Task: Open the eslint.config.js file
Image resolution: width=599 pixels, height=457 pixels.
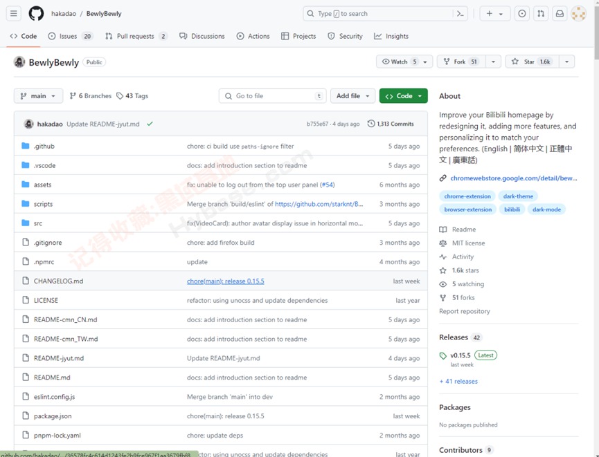Action: 54,397
